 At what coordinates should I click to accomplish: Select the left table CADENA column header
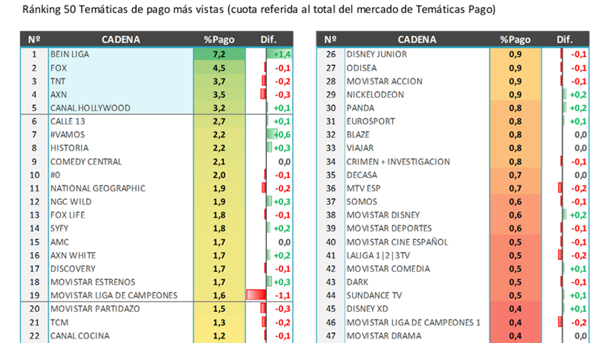121,39
